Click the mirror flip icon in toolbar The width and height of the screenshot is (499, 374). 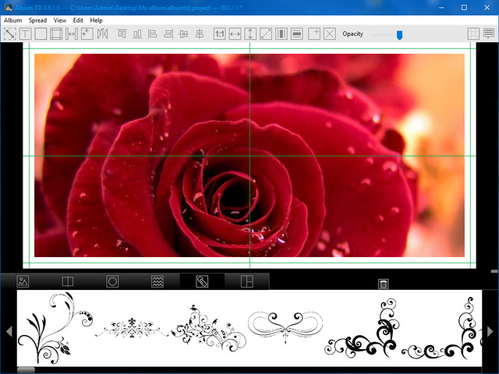(x=102, y=34)
